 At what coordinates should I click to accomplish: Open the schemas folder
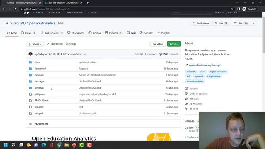pyautogui.click(x=39, y=88)
